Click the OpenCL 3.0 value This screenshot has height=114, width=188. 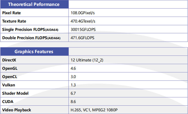pos(73,77)
